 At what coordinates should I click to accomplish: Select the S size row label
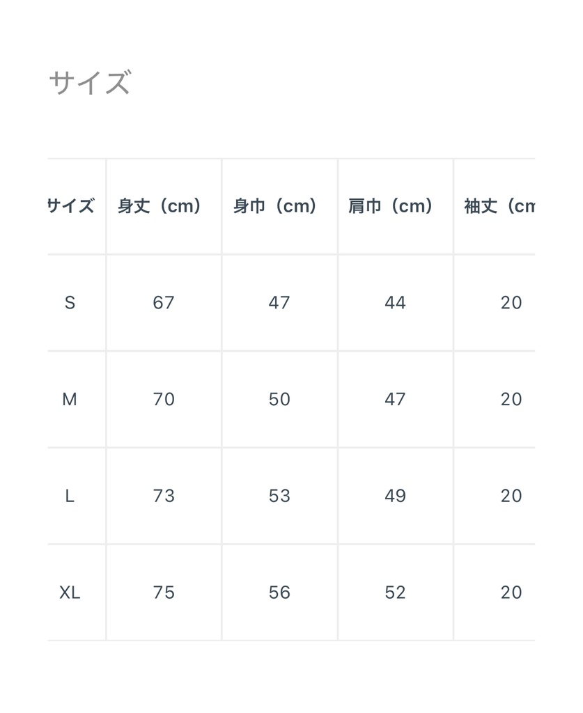[70, 303]
